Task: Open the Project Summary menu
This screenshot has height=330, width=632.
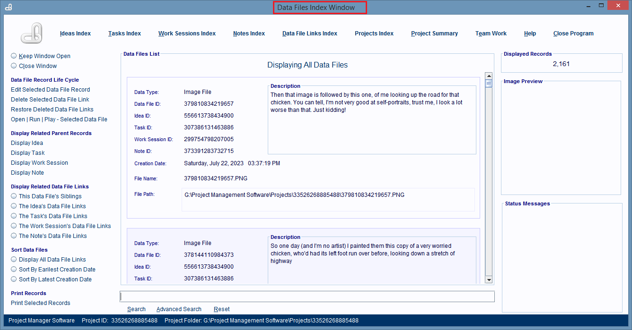Action: click(x=434, y=34)
